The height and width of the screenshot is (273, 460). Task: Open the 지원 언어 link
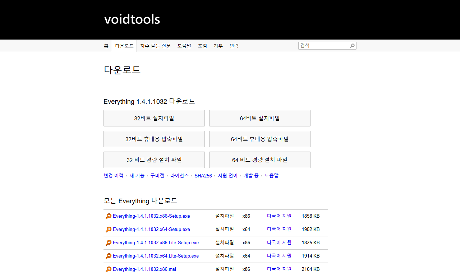click(x=228, y=176)
